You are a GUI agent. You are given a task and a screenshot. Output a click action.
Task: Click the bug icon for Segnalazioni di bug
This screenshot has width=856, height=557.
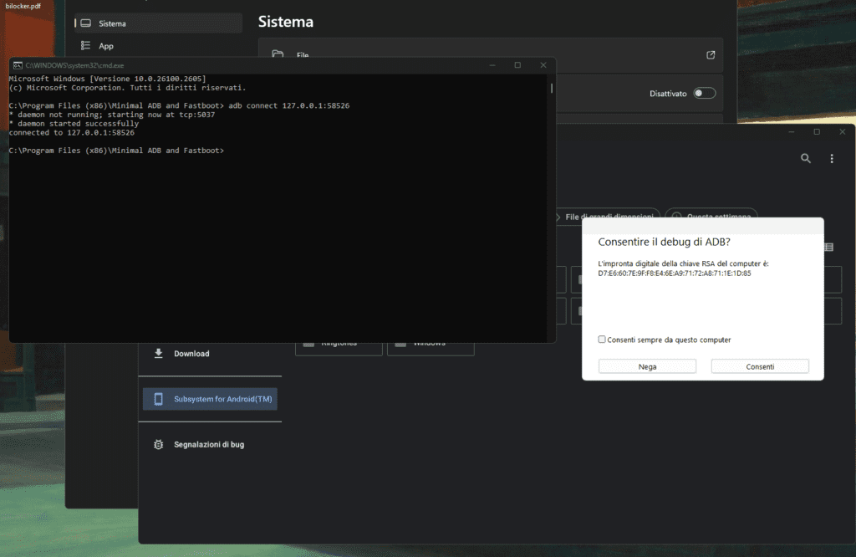tap(159, 445)
